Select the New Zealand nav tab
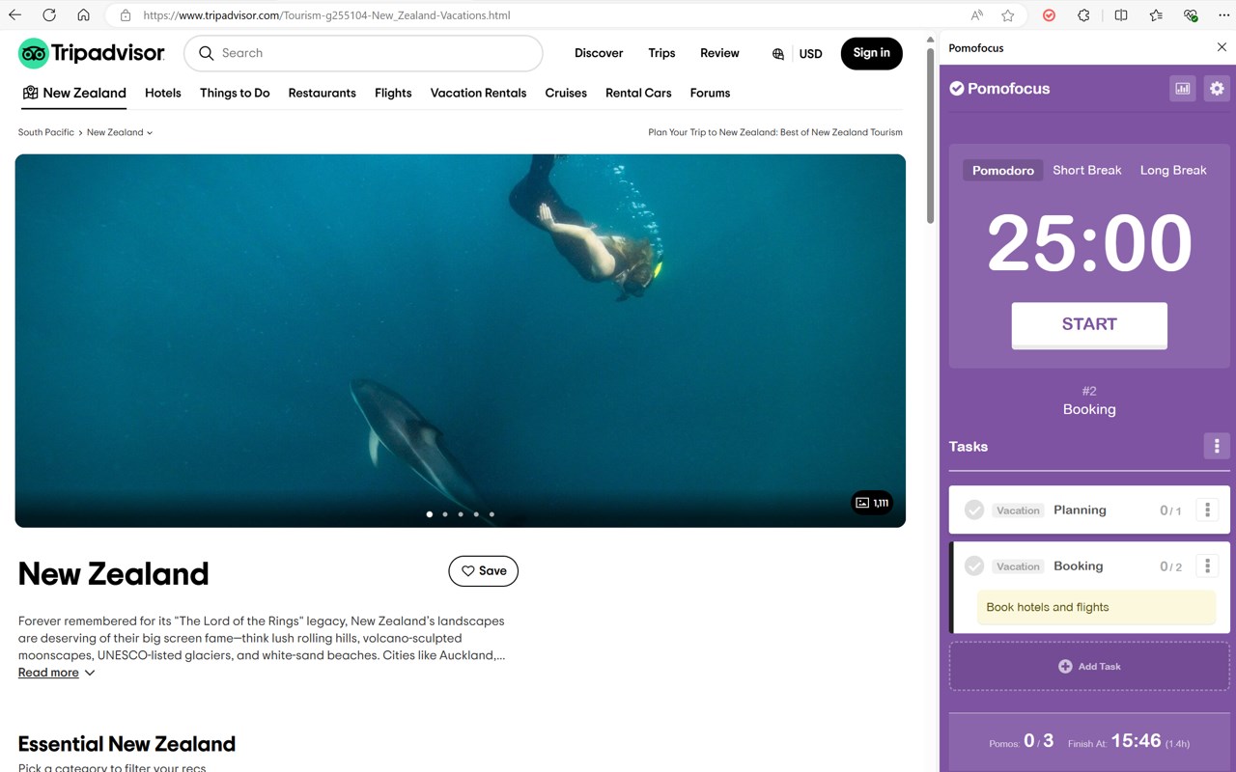The height and width of the screenshot is (772, 1236). [74, 93]
